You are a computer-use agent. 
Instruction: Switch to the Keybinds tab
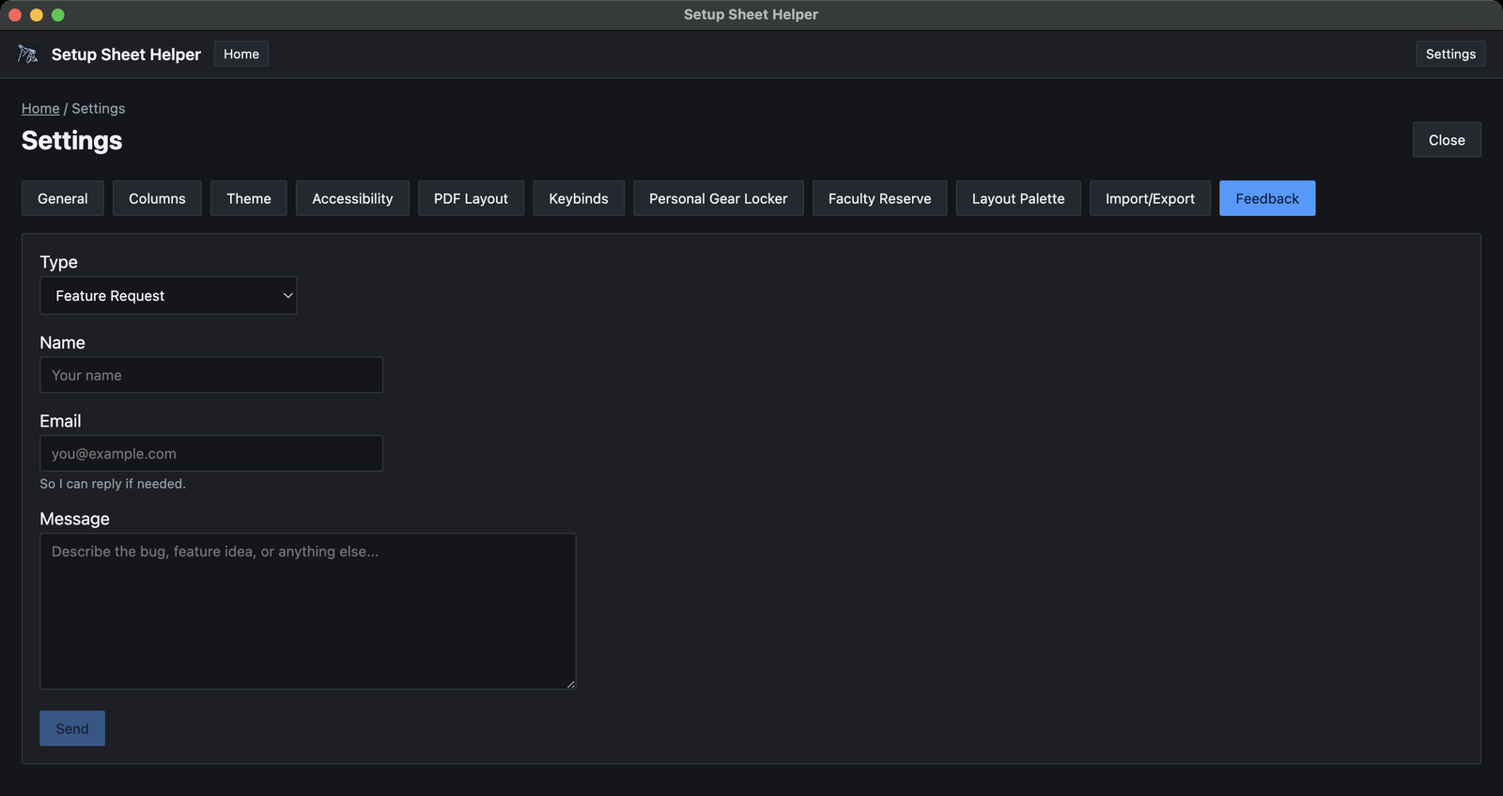[x=579, y=198]
